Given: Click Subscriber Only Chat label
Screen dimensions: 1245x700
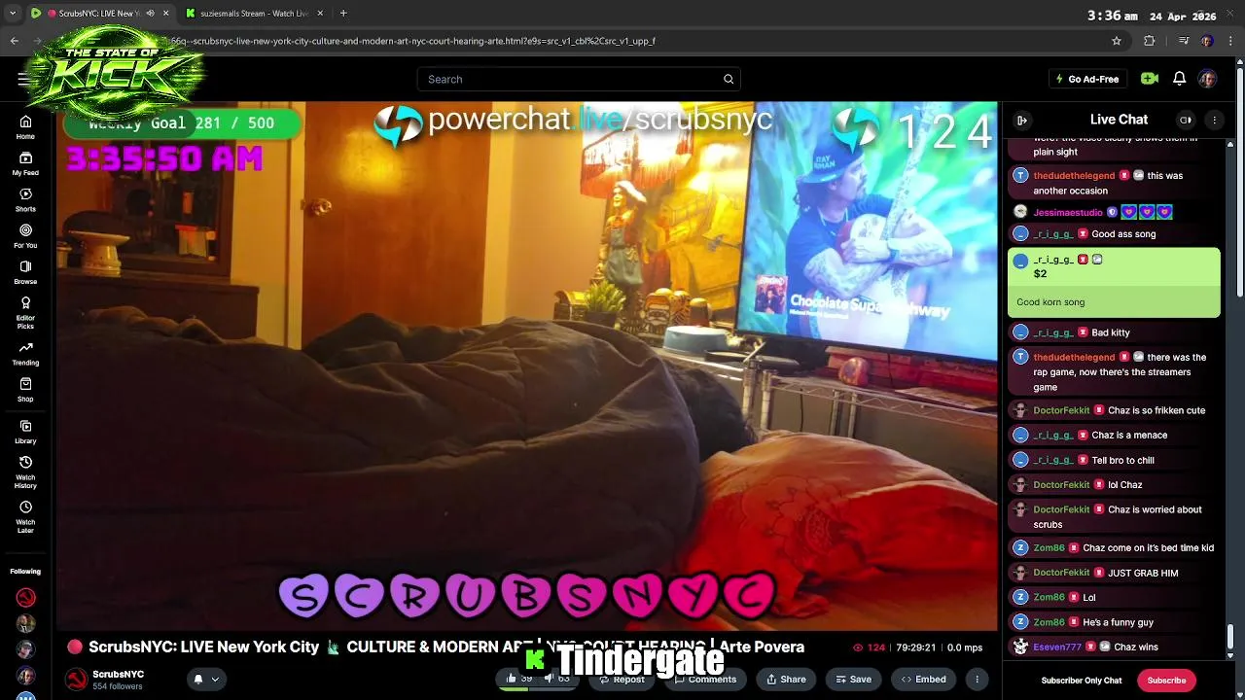Looking at the screenshot, I should tap(1082, 681).
